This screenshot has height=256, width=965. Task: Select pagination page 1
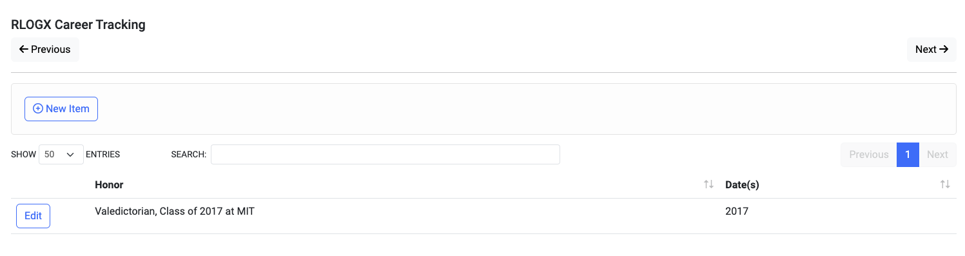click(908, 155)
